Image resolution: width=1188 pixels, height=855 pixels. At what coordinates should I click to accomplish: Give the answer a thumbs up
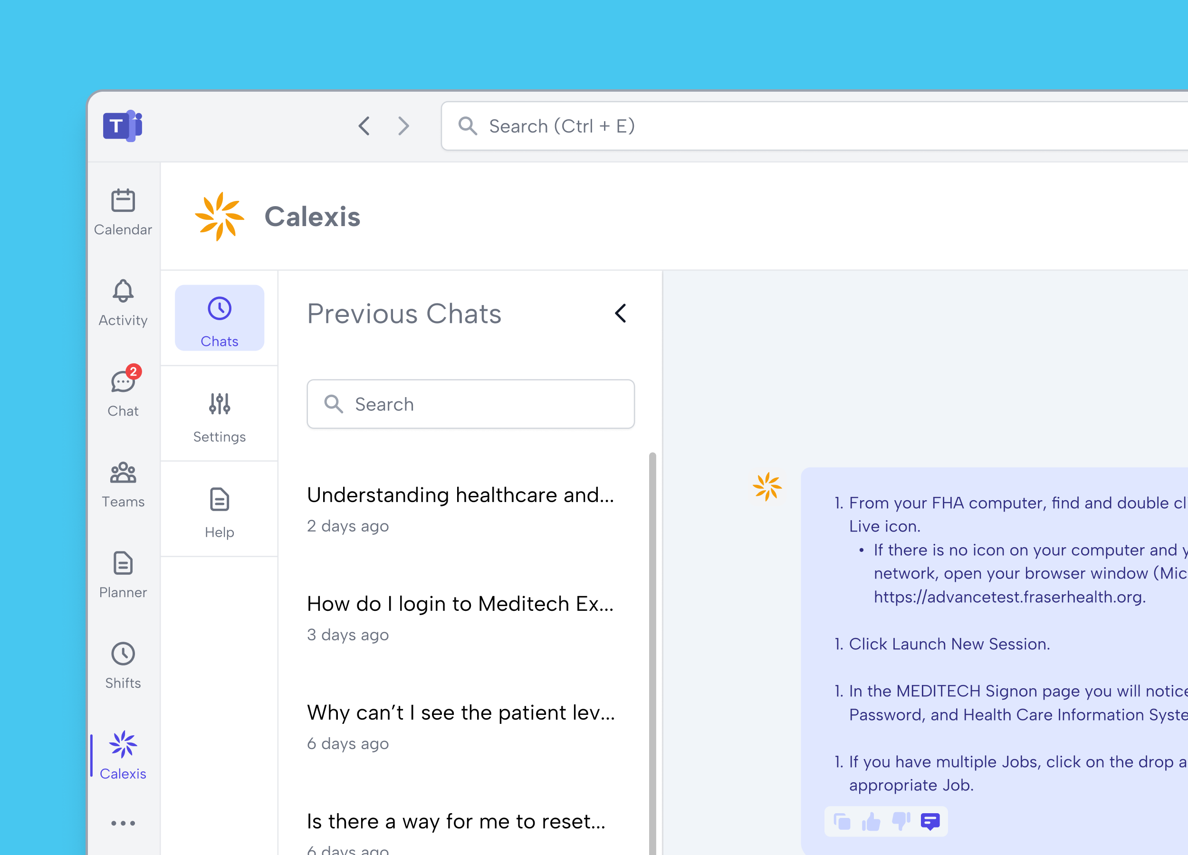click(871, 821)
